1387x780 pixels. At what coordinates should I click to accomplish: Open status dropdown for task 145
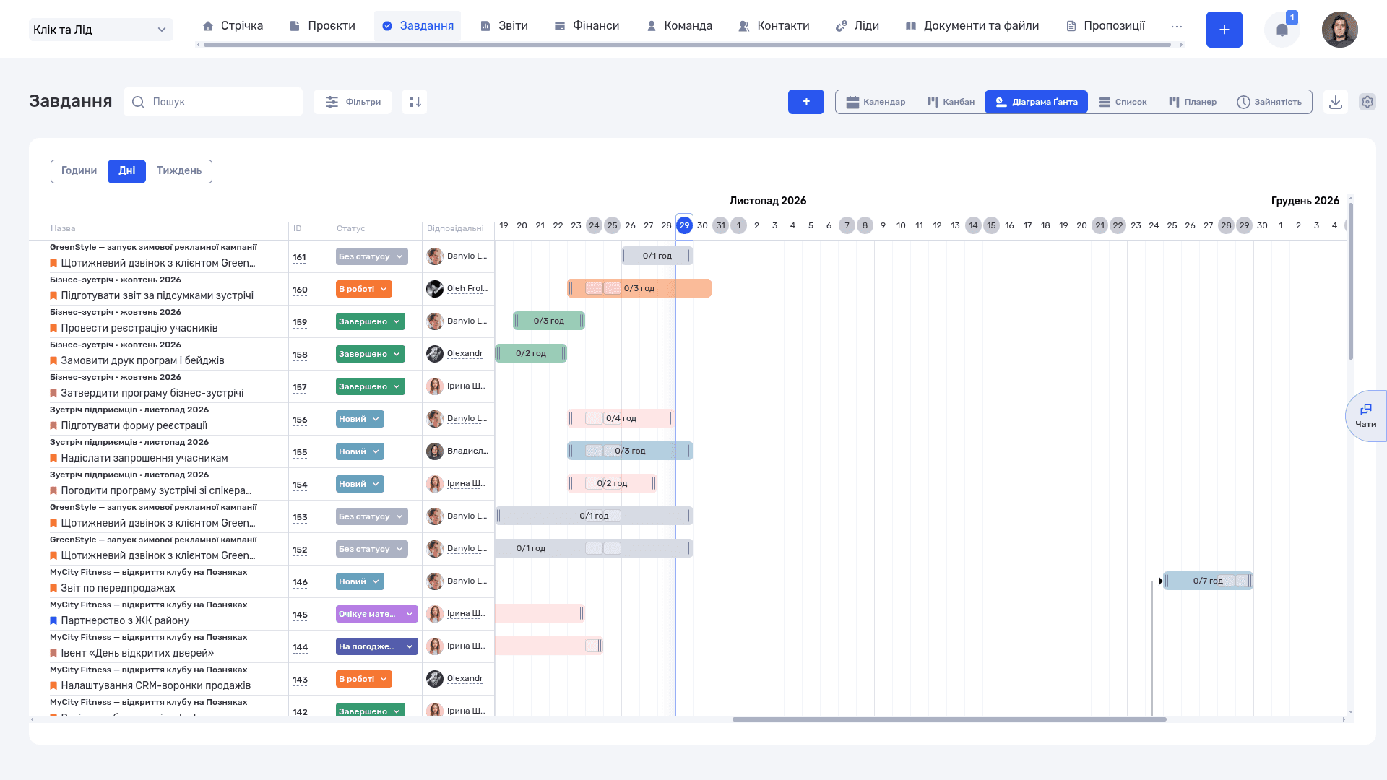coord(377,614)
